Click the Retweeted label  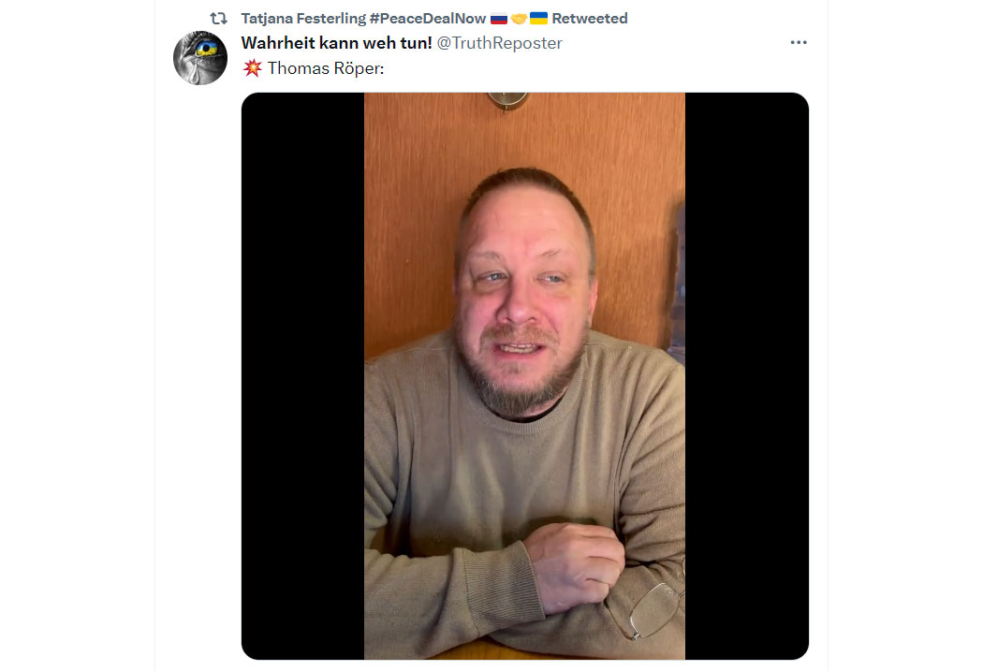pos(589,19)
